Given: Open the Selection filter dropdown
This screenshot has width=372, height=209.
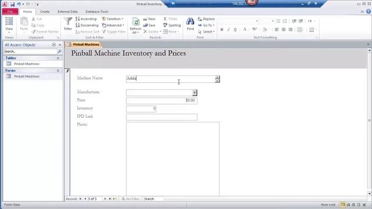Looking at the screenshot, I should click(x=113, y=19).
